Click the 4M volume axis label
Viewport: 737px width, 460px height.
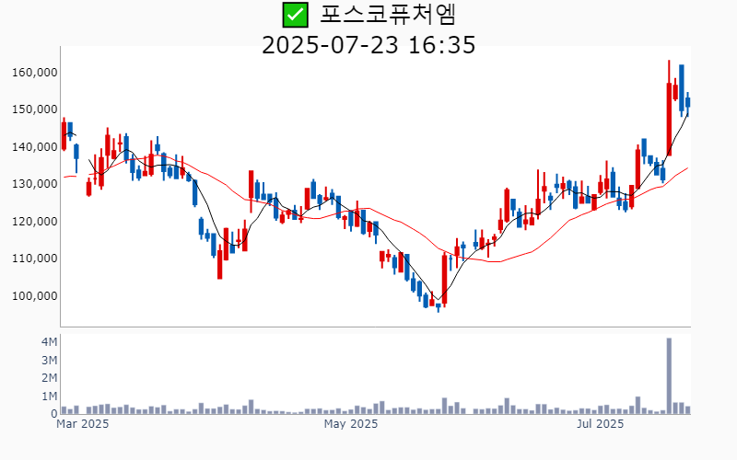(x=50, y=341)
